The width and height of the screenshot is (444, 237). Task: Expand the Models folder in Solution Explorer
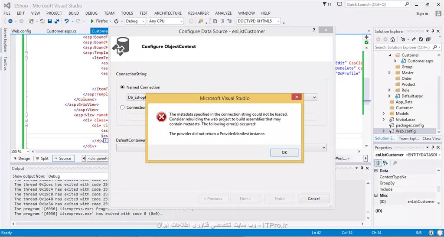(x=384, y=114)
